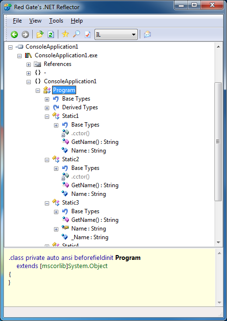Select '.cctor()' under Static2

click(80, 177)
